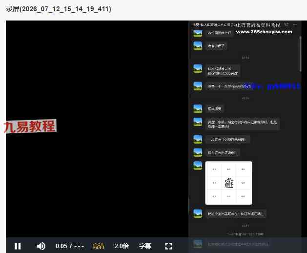Viewport: 307px width, 253px height.
Task: Open the 高清 quality selector
Action: (98, 246)
